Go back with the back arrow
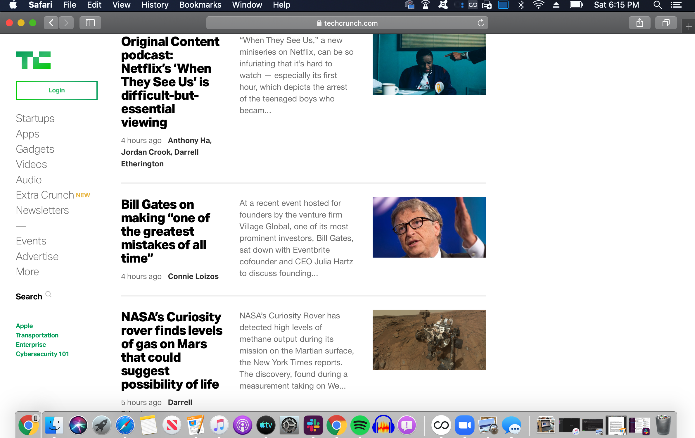This screenshot has height=438, width=695. pos(51,23)
